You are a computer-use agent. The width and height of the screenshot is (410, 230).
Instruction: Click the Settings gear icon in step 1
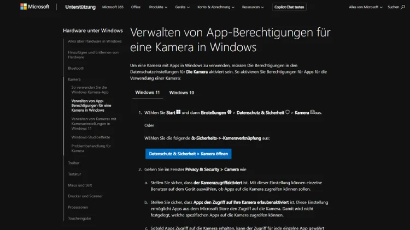click(229, 112)
